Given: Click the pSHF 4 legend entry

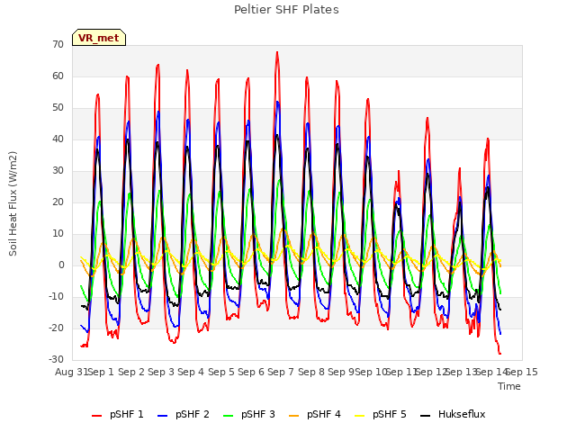Looking at the screenshot, I should pyautogui.click(x=315, y=414).
